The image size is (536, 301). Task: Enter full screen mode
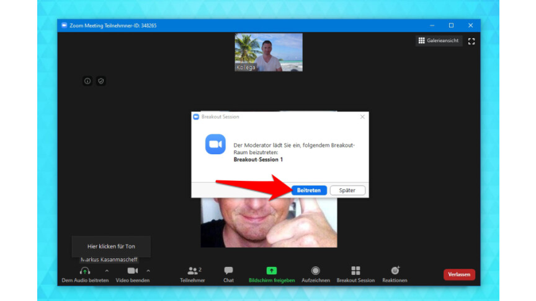(471, 41)
